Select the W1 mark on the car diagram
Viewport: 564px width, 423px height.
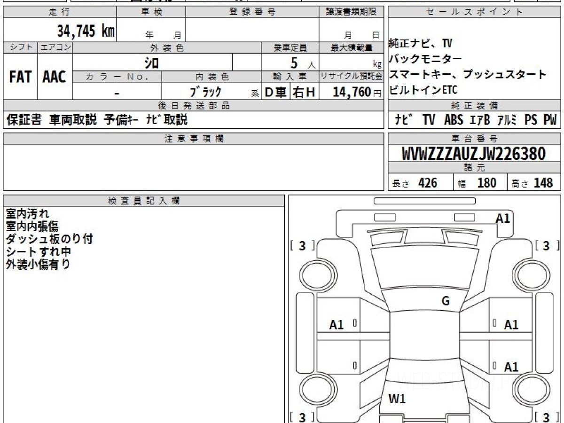click(397, 399)
